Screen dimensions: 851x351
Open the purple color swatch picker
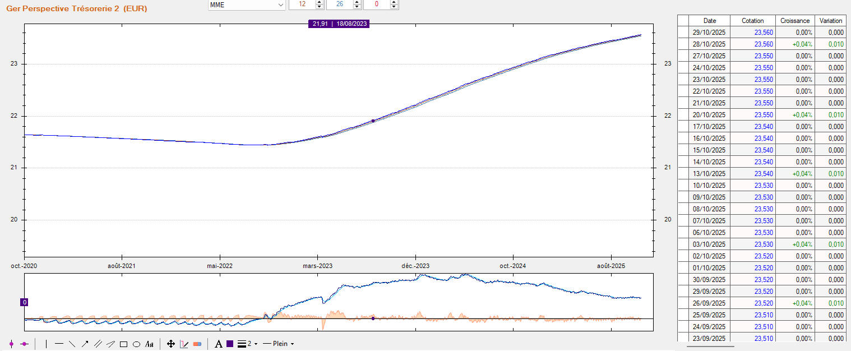pyautogui.click(x=230, y=344)
